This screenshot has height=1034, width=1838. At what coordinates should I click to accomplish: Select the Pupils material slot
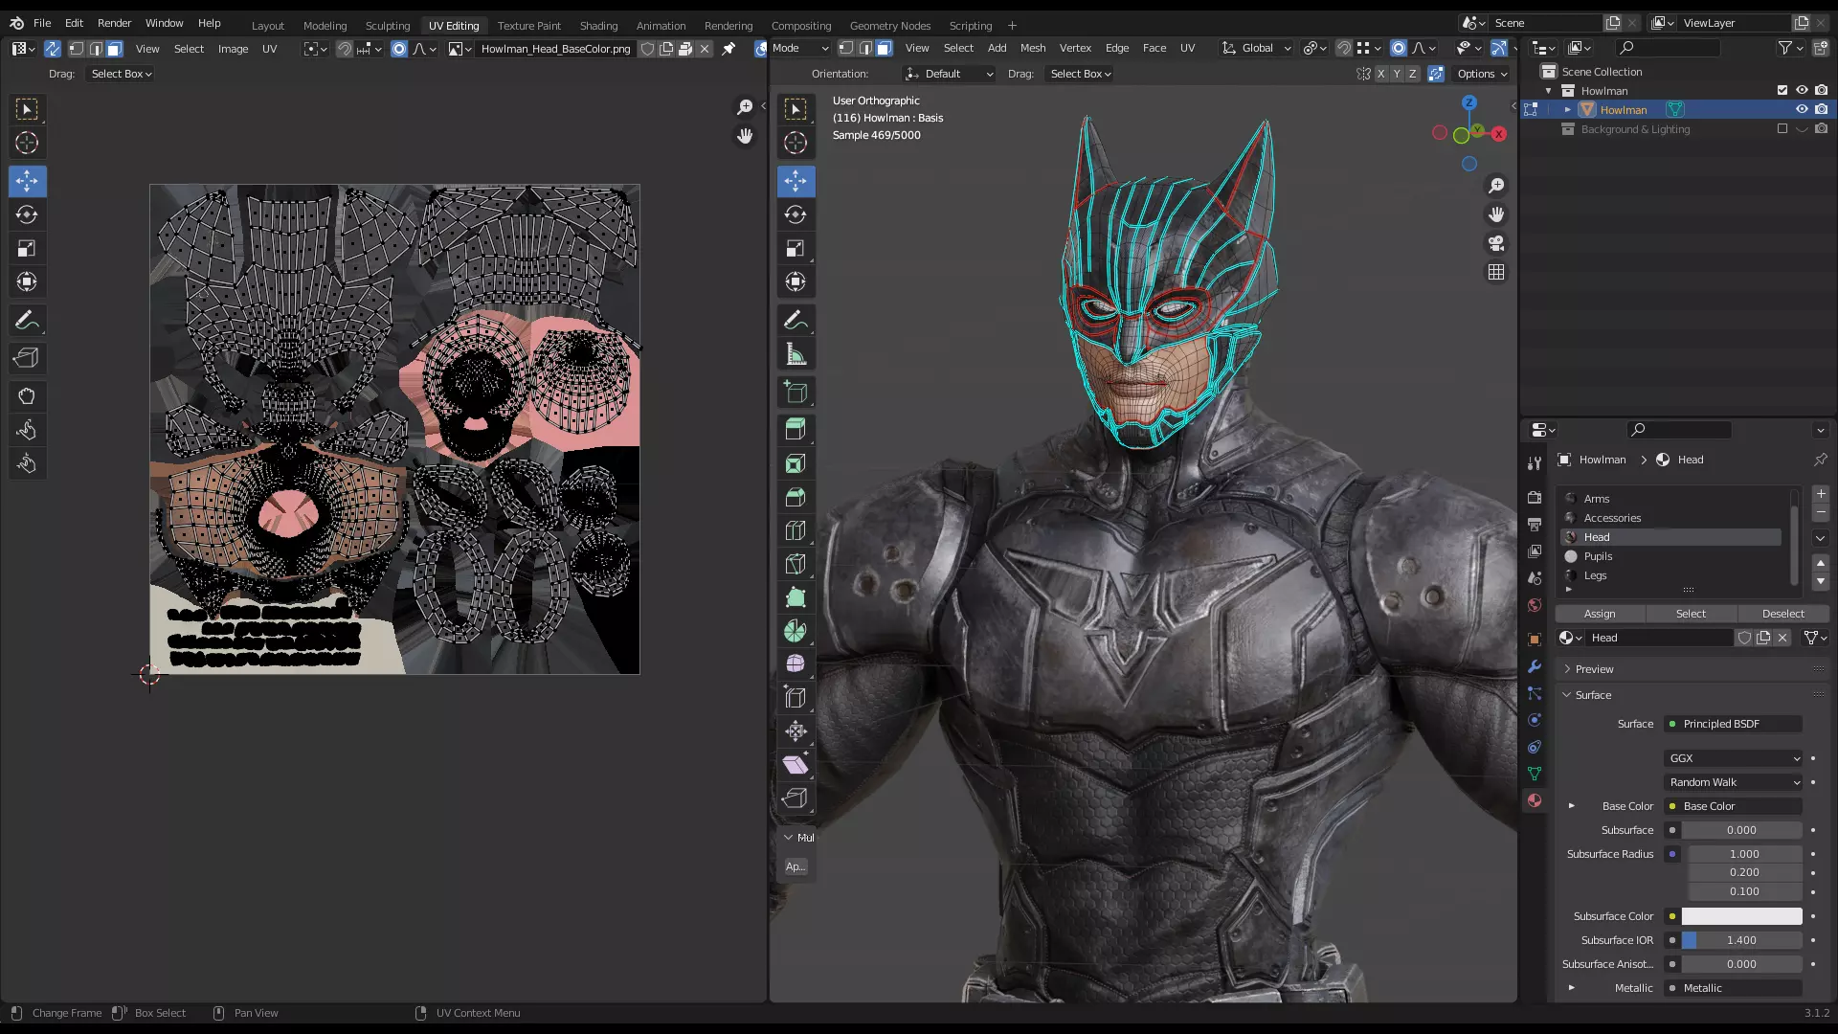coord(1671,556)
